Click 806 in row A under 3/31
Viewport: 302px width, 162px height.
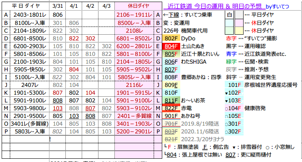click(58, 15)
